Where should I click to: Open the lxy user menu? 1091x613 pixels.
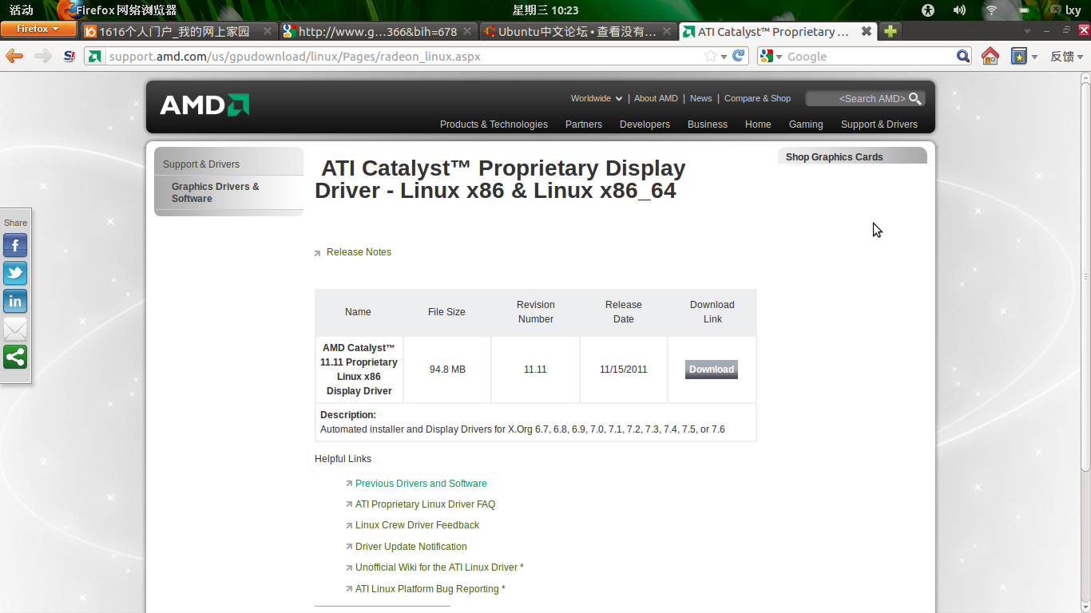pyautogui.click(x=1065, y=10)
